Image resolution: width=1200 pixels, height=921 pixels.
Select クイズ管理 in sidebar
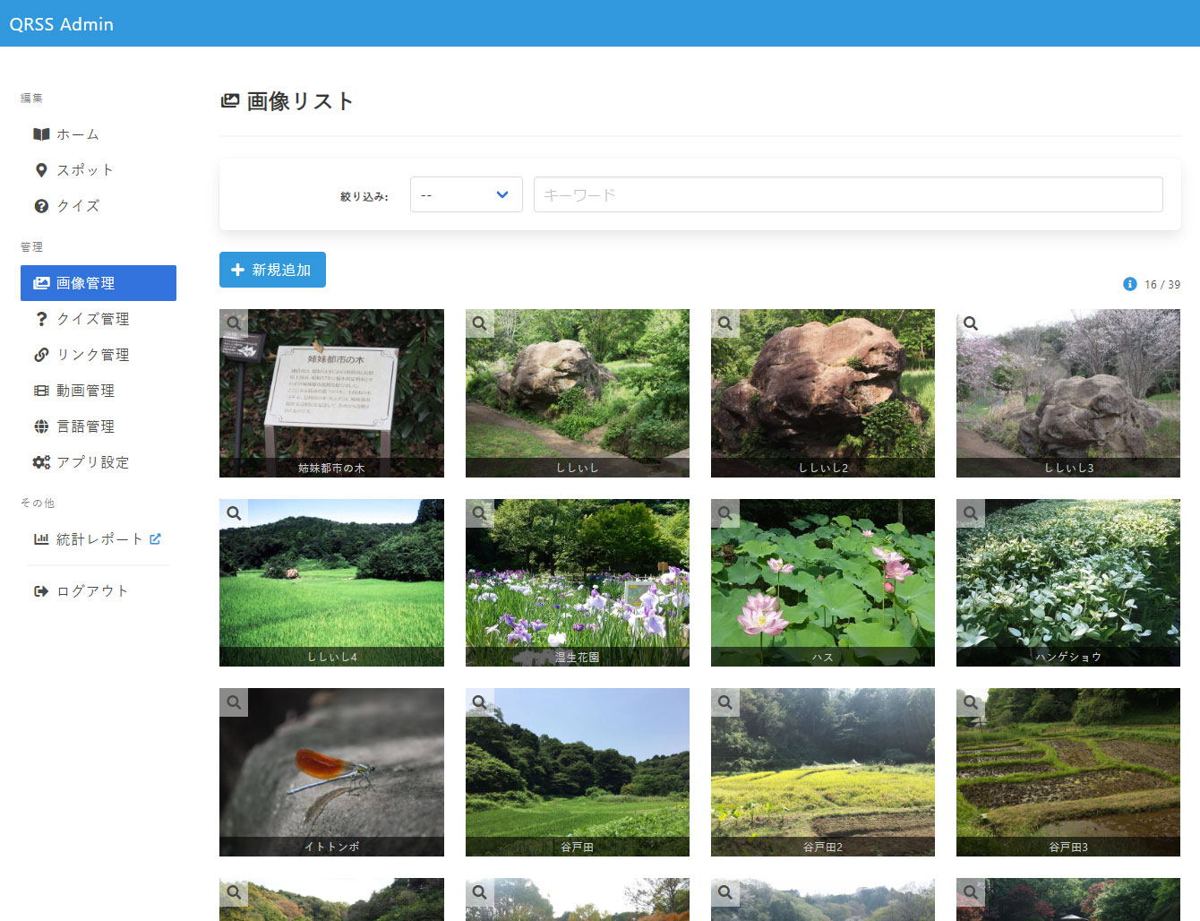click(92, 319)
